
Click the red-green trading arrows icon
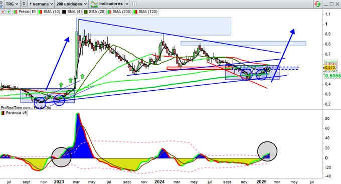[x=318, y=4]
